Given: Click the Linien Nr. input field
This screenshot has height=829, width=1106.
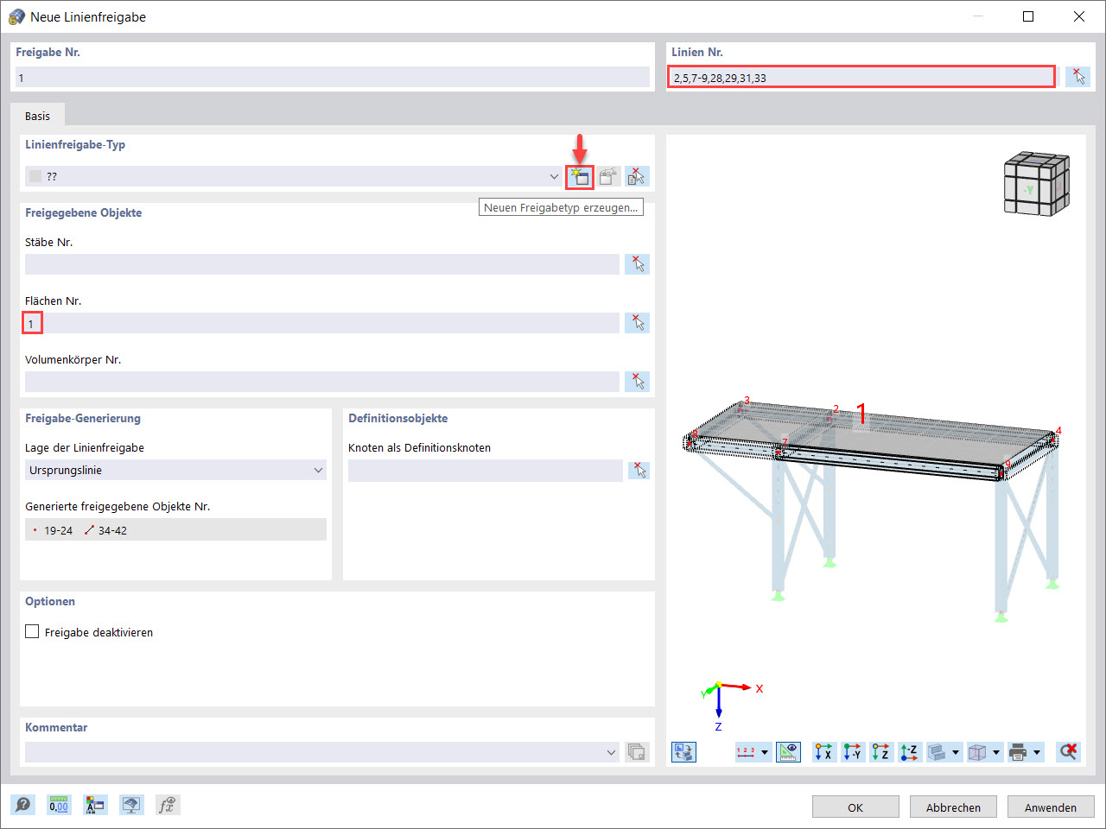Looking at the screenshot, I should click(x=861, y=78).
